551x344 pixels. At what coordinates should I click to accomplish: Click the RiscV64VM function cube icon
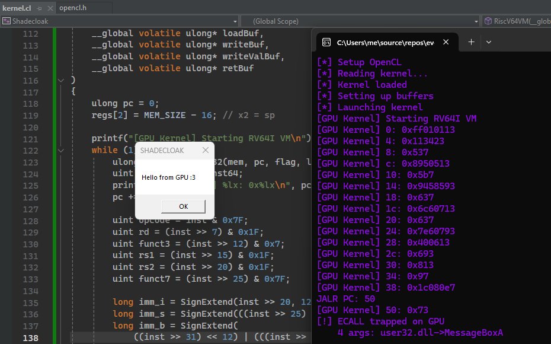(x=488, y=21)
